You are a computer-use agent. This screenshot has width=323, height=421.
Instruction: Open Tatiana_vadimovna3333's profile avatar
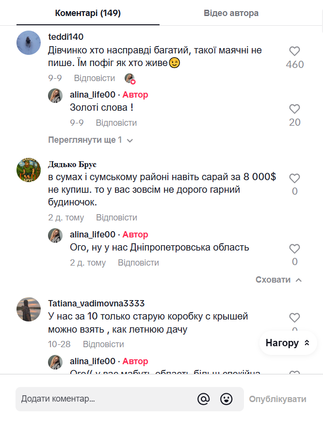[29, 309]
